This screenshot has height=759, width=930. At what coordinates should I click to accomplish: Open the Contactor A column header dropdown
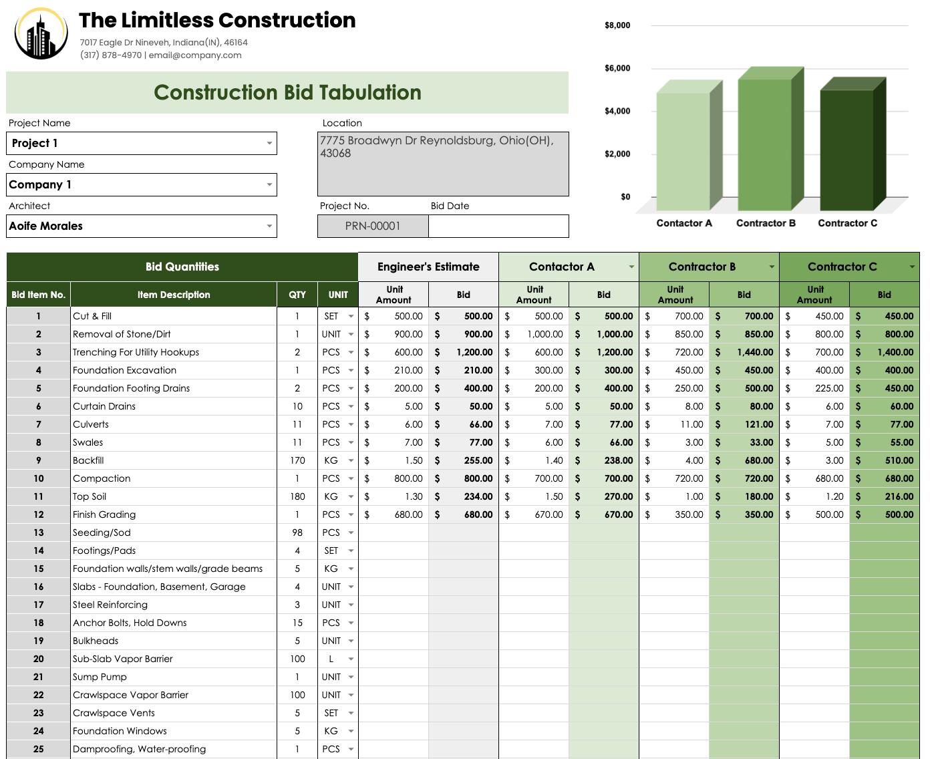[x=631, y=267]
